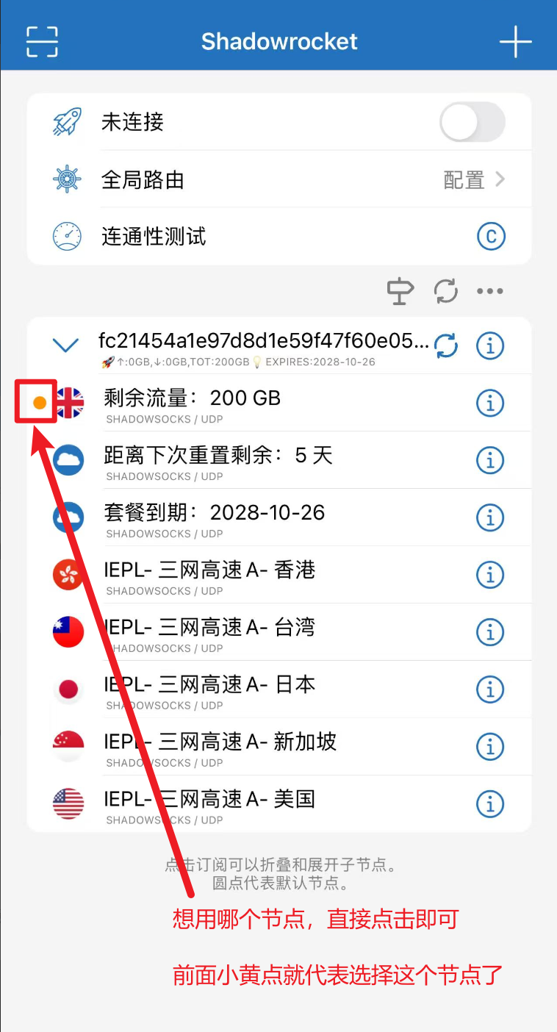
Task: Pick the IEPL 美国 node
Action: [279, 803]
